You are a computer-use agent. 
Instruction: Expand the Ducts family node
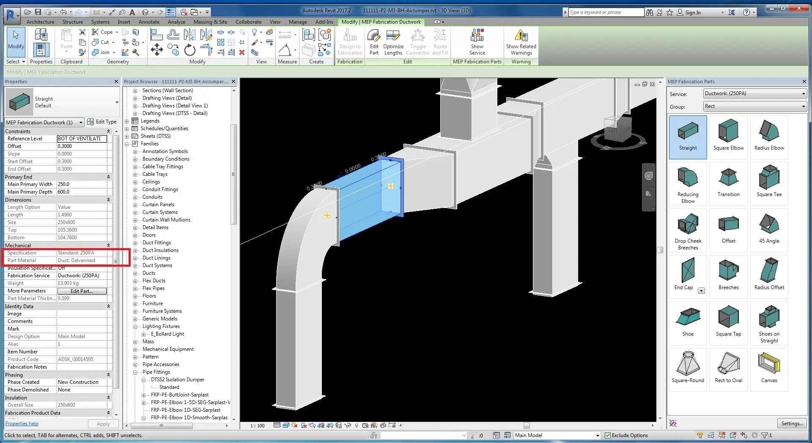[x=135, y=273]
